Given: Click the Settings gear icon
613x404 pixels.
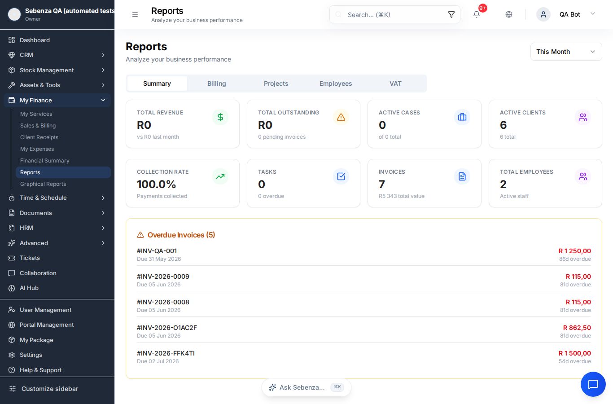Looking at the screenshot, I should 12,355.
